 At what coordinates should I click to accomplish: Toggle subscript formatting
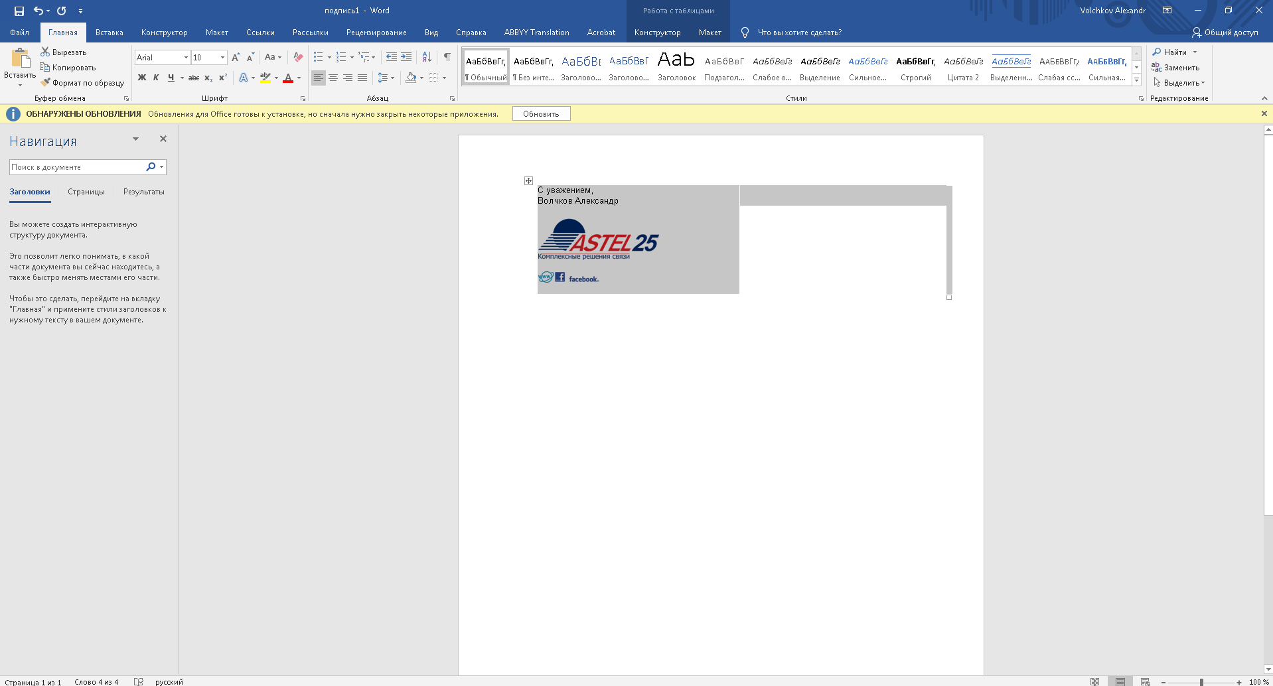pos(208,78)
